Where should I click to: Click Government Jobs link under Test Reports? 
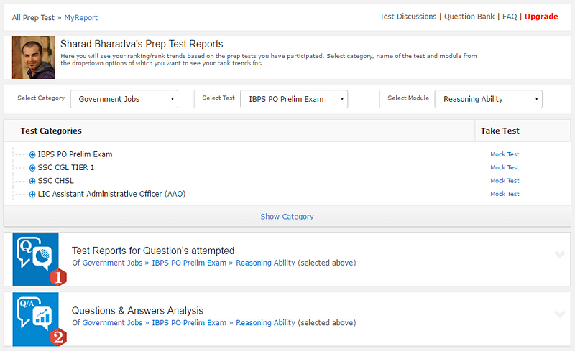(112, 263)
